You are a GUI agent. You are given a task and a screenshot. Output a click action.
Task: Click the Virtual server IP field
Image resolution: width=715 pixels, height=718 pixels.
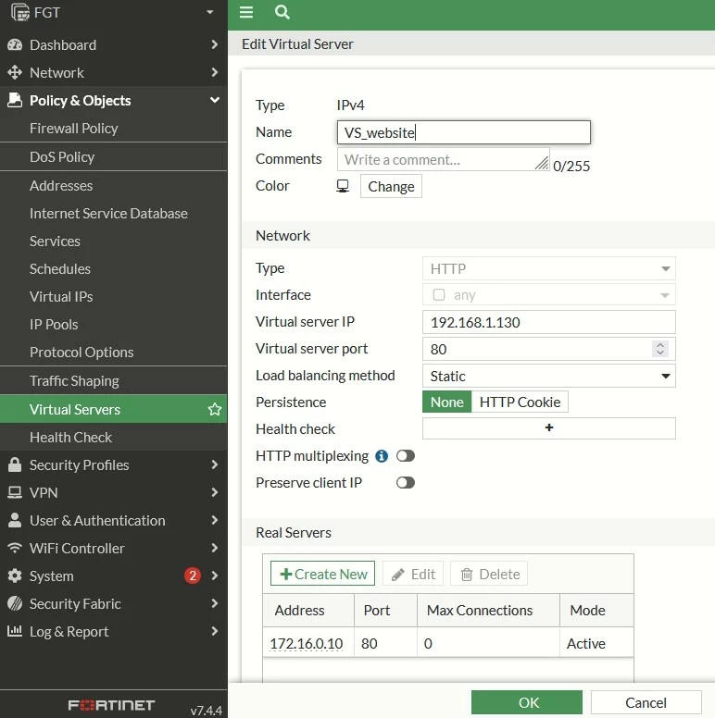point(548,322)
